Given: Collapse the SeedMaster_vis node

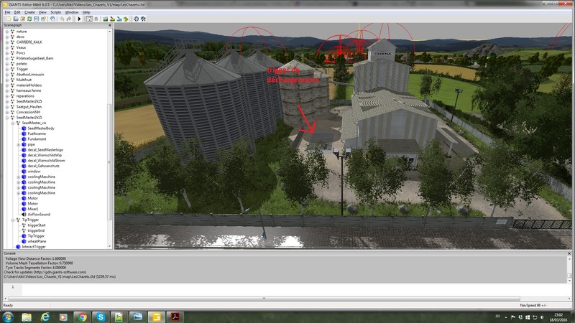Looking at the screenshot, I should 12,123.
